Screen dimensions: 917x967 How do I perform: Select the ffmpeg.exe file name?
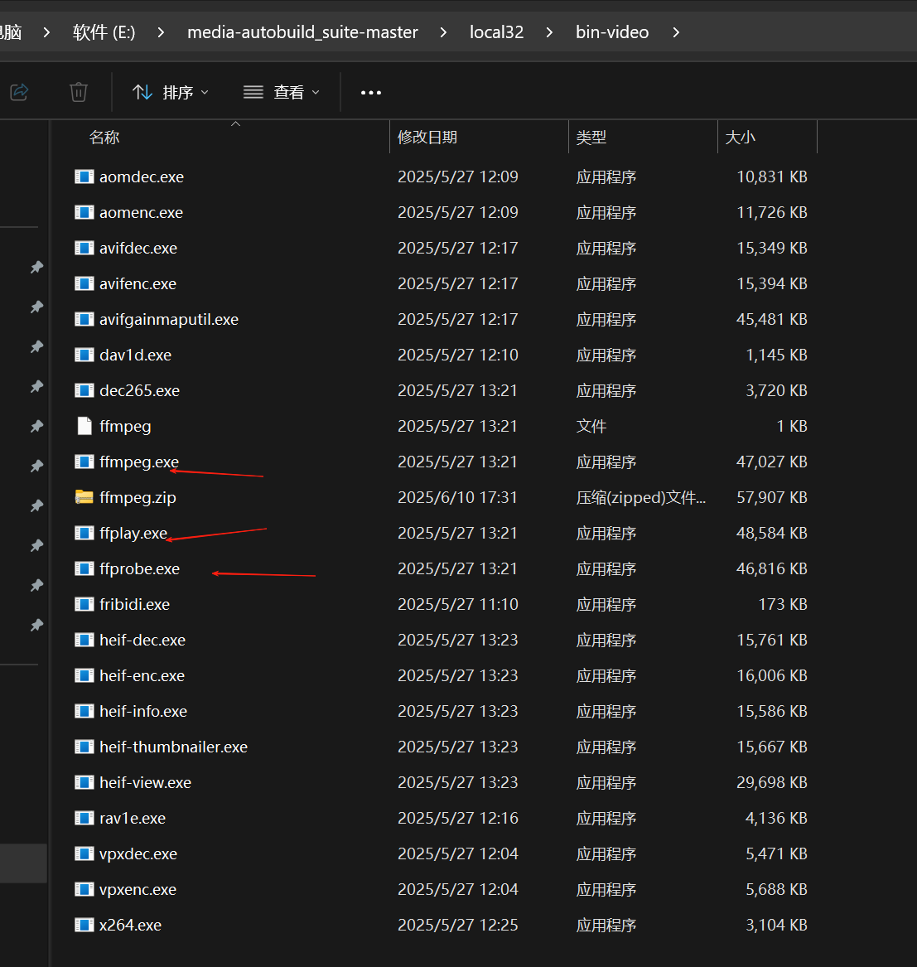click(x=139, y=462)
